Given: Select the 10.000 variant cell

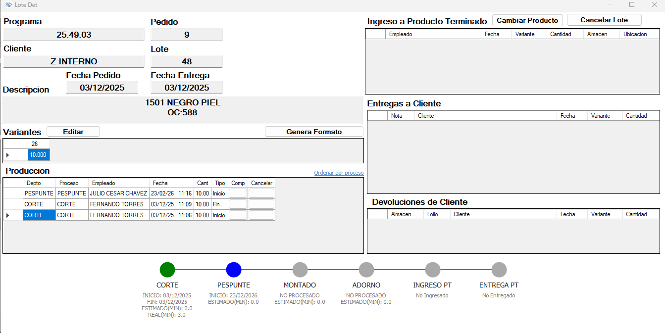Looking at the screenshot, I should click(x=39, y=155).
